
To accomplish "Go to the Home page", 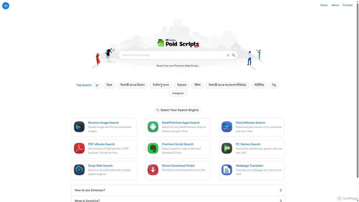I will 324,5.
